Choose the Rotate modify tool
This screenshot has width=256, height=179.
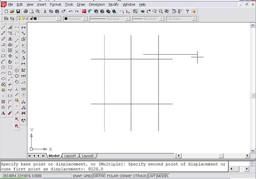(10, 62)
